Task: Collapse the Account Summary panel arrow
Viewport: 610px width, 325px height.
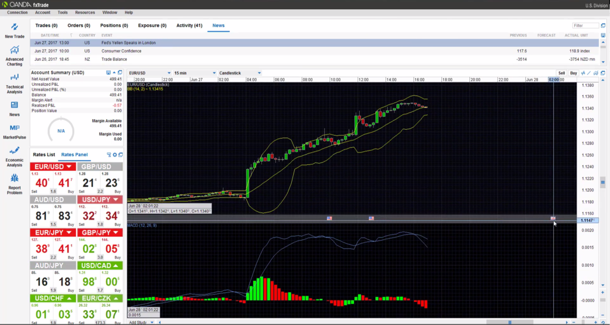Action: coord(114,73)
